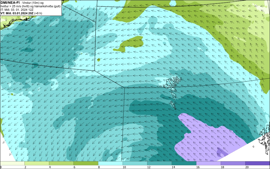Click the 'Vindur (10m) og' label
This screenshot has height=169, width=270.
pos(33,3)
